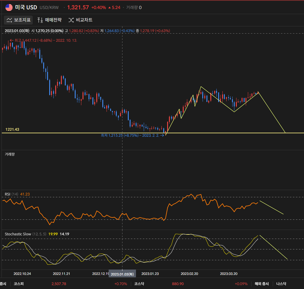Click the 비교차트 crossed arrows icon

click(x=71, y=20)
